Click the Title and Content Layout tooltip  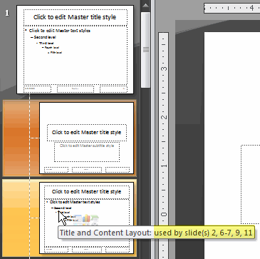point(157,233)
